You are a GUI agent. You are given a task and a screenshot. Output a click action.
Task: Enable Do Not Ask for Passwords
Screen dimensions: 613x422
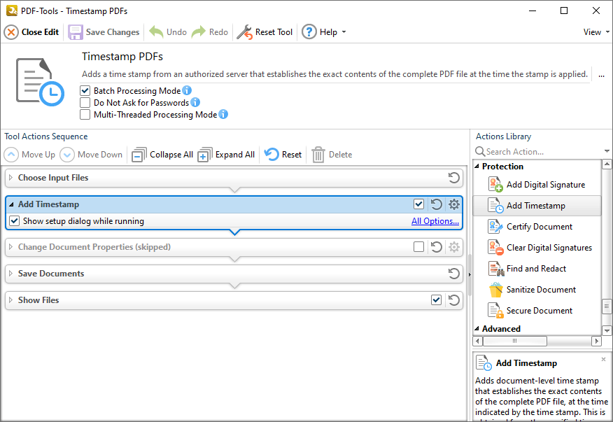tap(85, 102)
